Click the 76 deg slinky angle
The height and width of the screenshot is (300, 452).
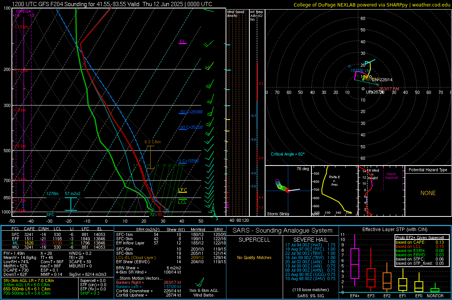[303, 169]
